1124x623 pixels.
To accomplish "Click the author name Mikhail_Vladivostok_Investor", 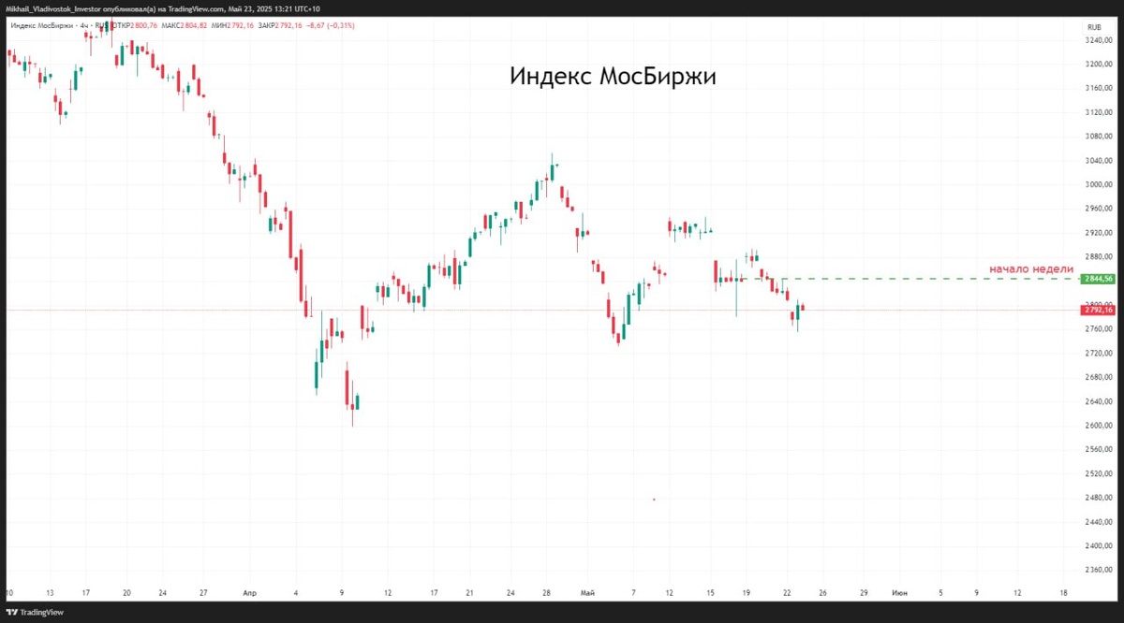I will pos(52,8).
